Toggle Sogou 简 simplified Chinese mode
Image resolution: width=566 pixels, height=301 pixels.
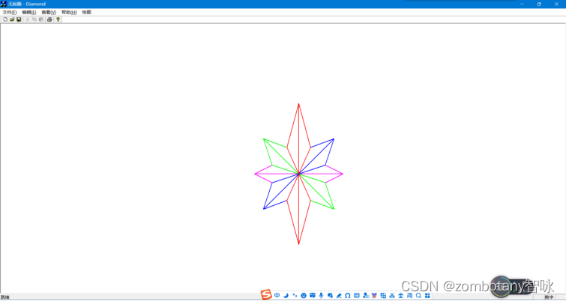(x=410, y=296)
